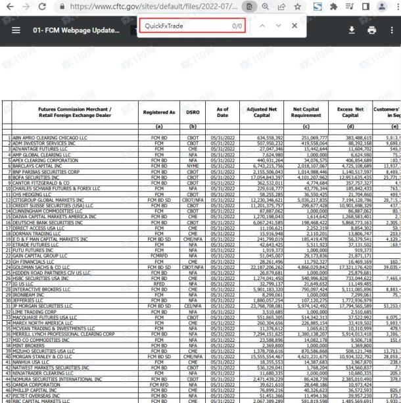This screenshot has height=403, width=401.
Task: Select row 'APEX CLEARING CORPORATION'
Action: tap(202, 160)
